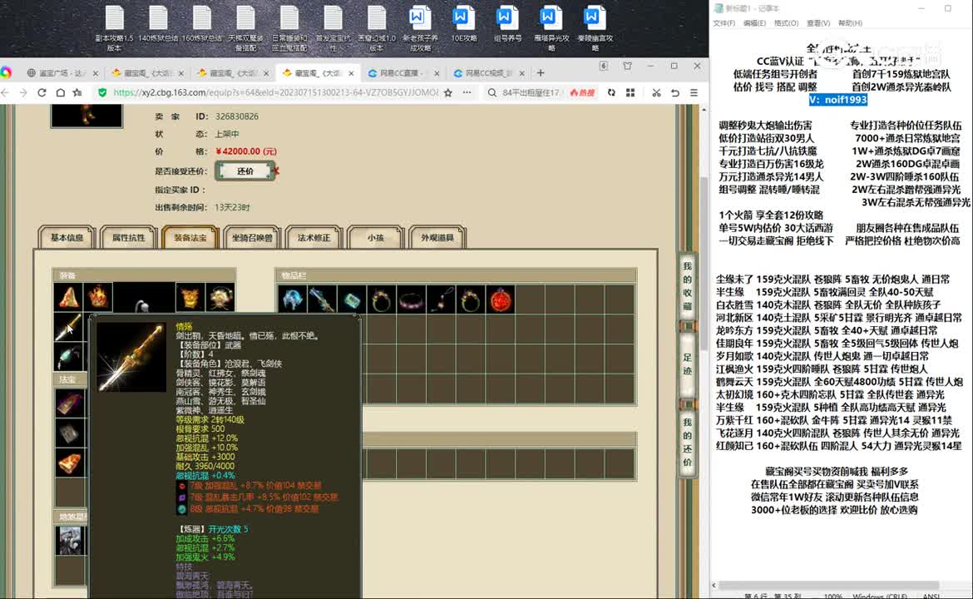Open Notepad 帮助(H) menu
Screen dimensions: 973x599
850,23
